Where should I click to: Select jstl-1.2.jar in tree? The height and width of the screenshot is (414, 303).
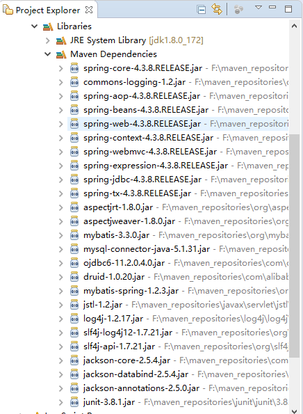pyautogui.click(x=103, y=305)
